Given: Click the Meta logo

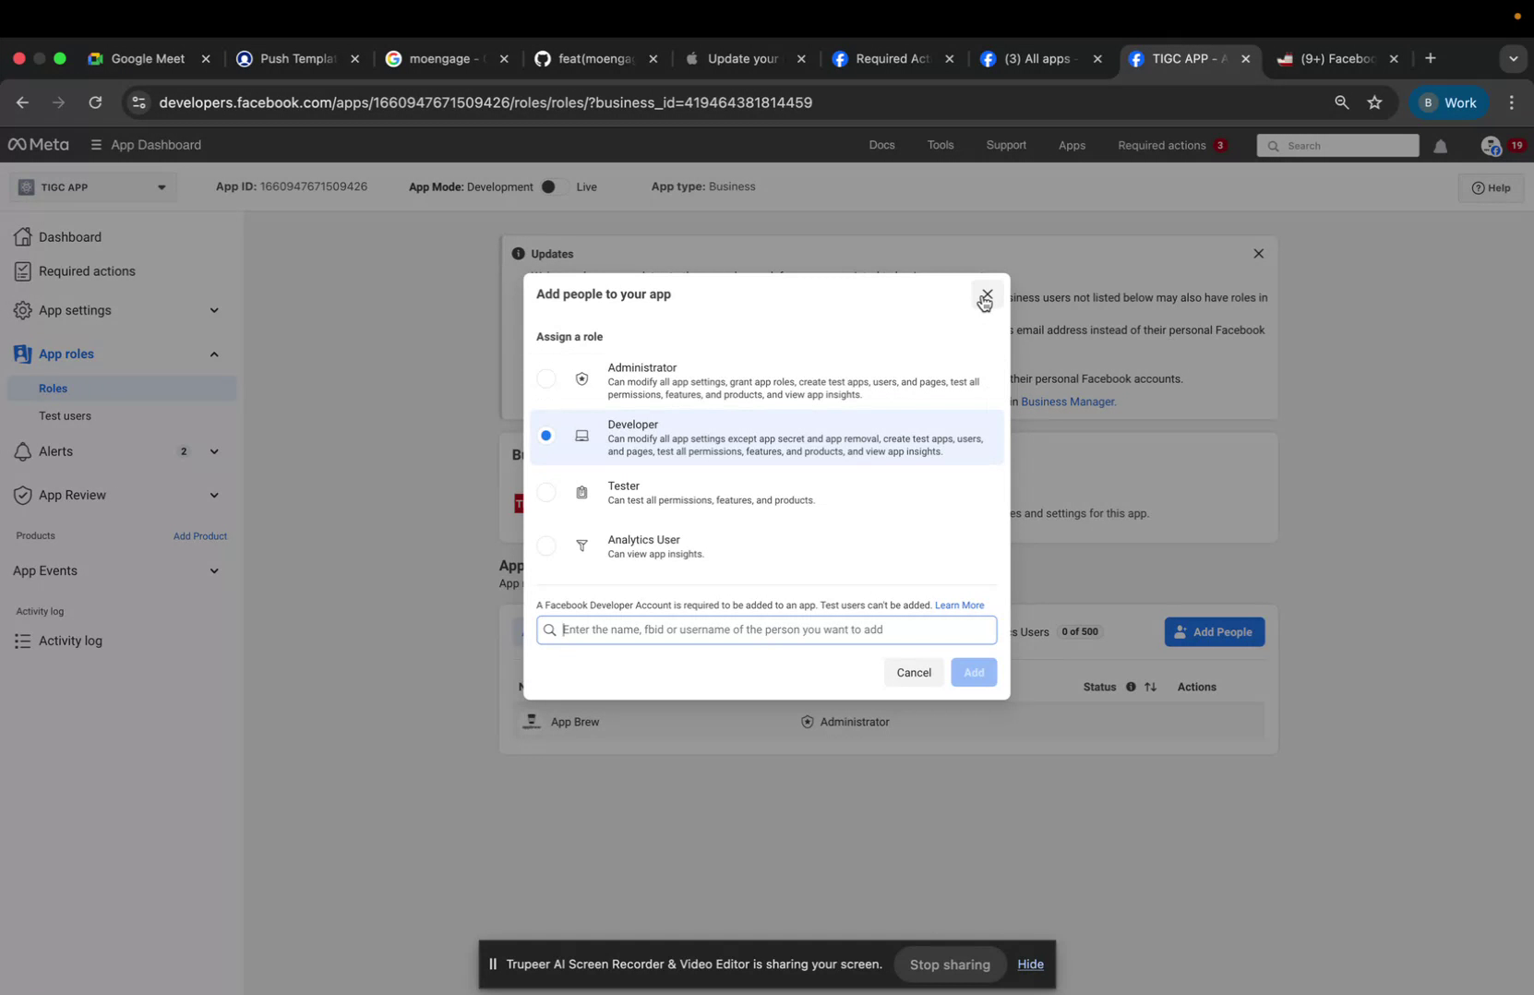Looking at the screenshot, I should [x=38, y=145].
